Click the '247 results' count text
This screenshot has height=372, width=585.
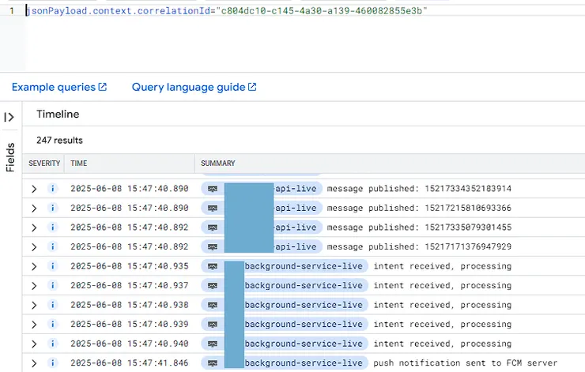coord(59,140)
